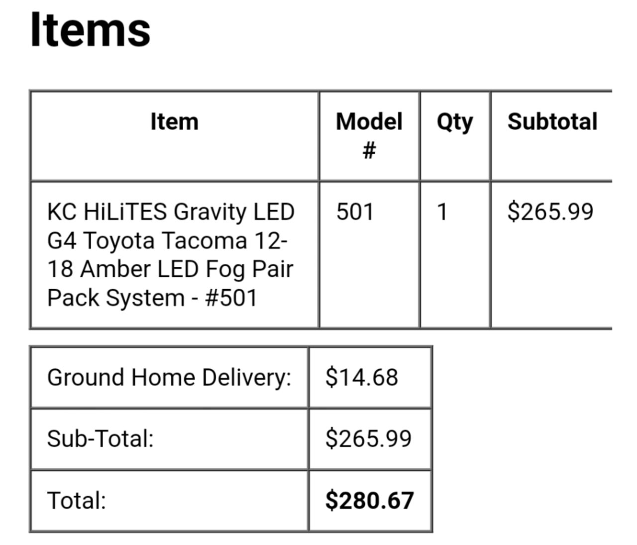Click 'Toyota Tacoma' text in item name
The width and height of the screenshot is (637, 545).
pyautogui.click(x=165, y=240)
